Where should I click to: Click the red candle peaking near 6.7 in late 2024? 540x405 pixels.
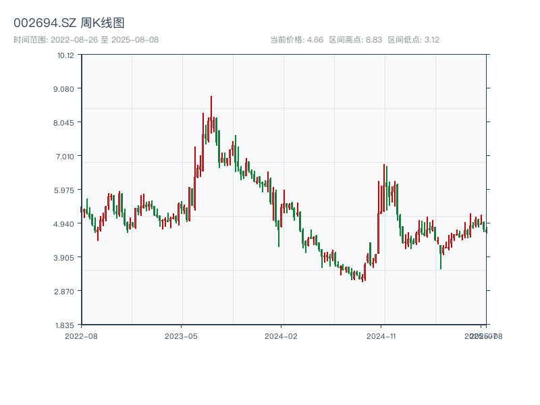click(x=384, y=188)
